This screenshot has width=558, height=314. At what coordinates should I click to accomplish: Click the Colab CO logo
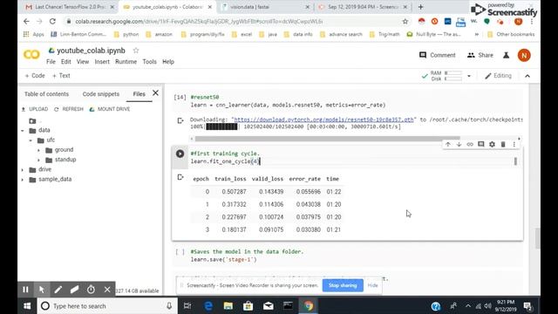pyautogui.click(x=31, y=54)
